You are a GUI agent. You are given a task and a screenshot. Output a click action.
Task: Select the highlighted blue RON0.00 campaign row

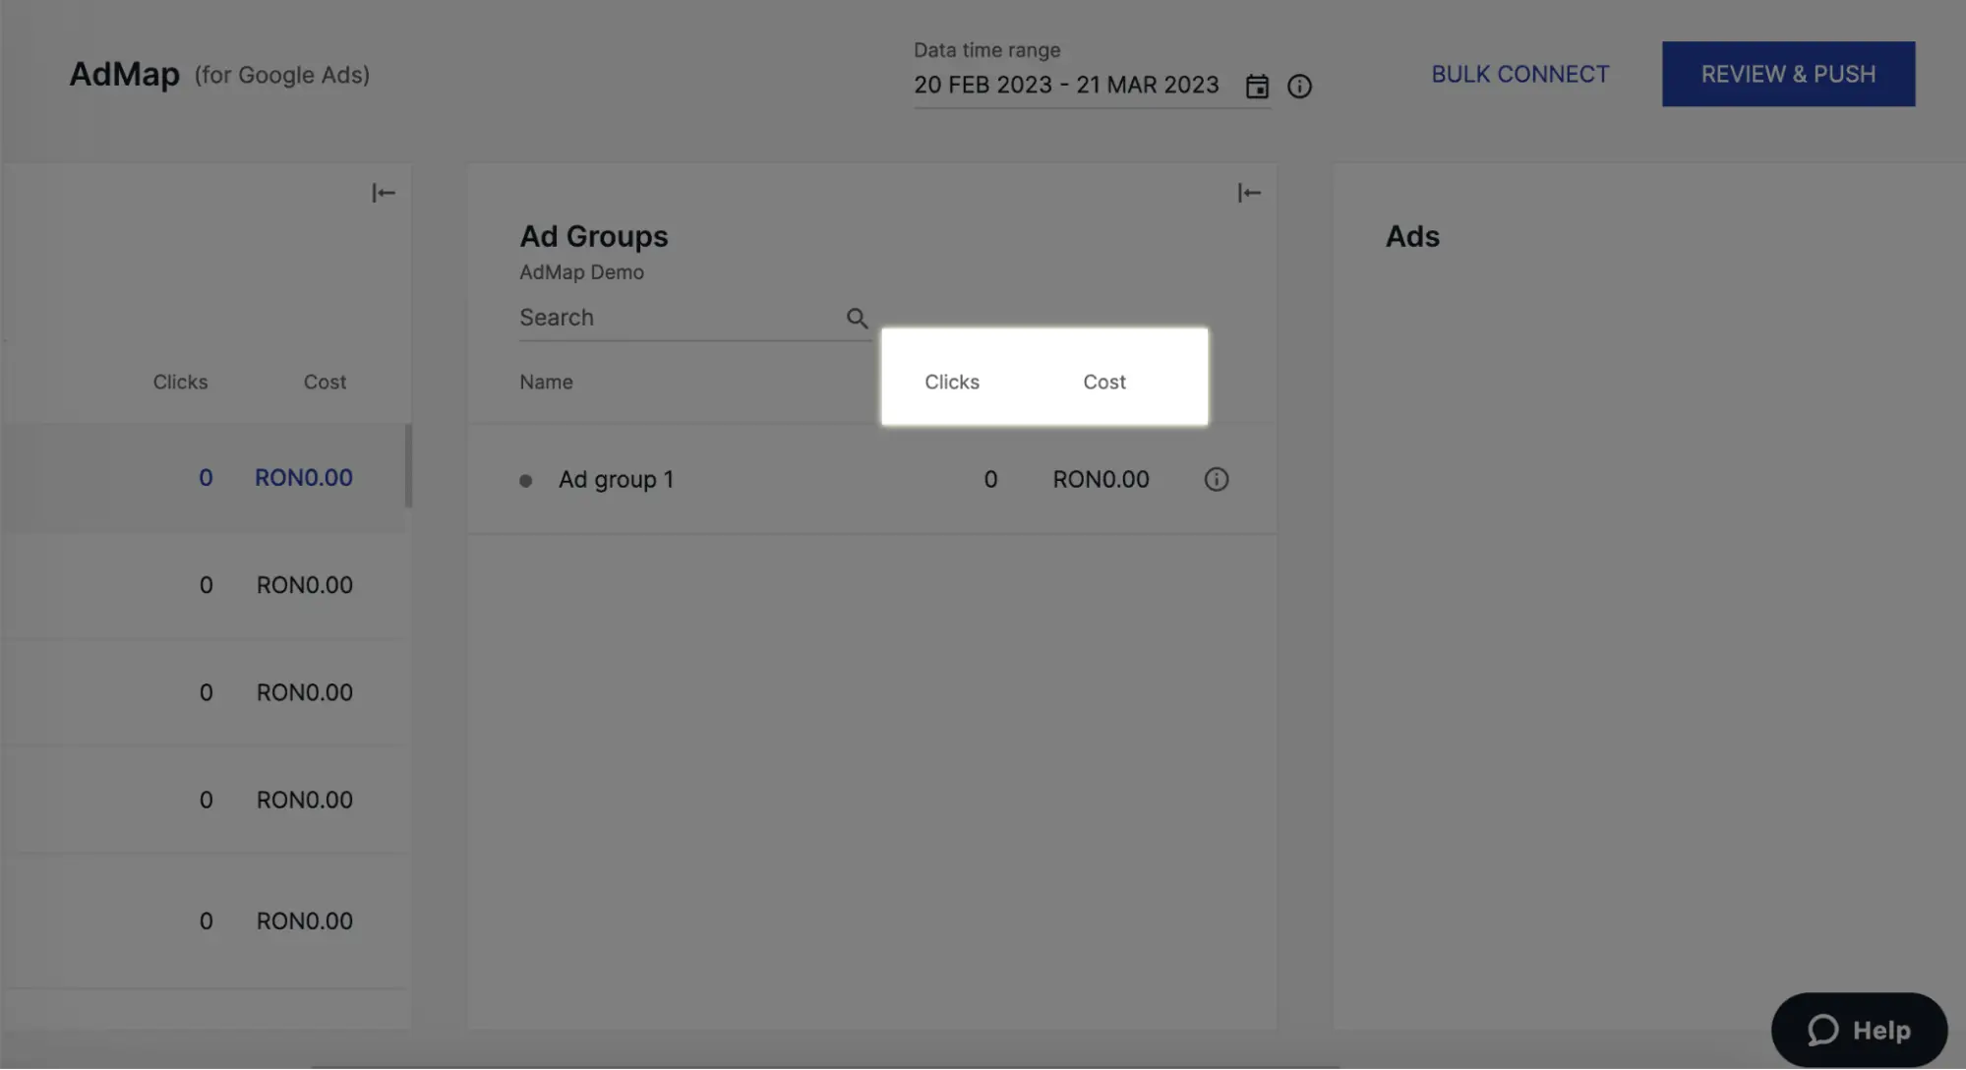303,478
